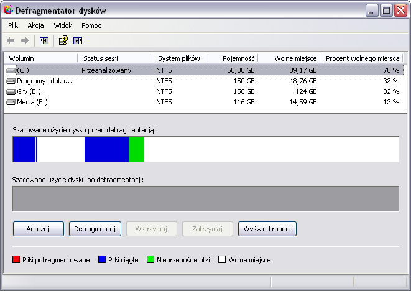Click white Wolne miejsce legend swatch

[222, 259]
